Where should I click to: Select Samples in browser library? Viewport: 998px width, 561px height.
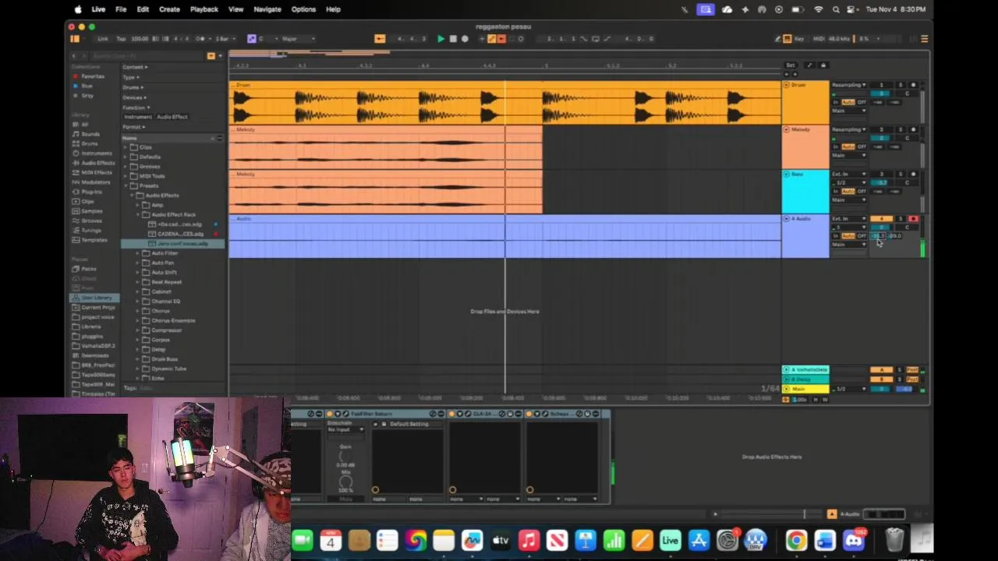click(x=91, y=210)
